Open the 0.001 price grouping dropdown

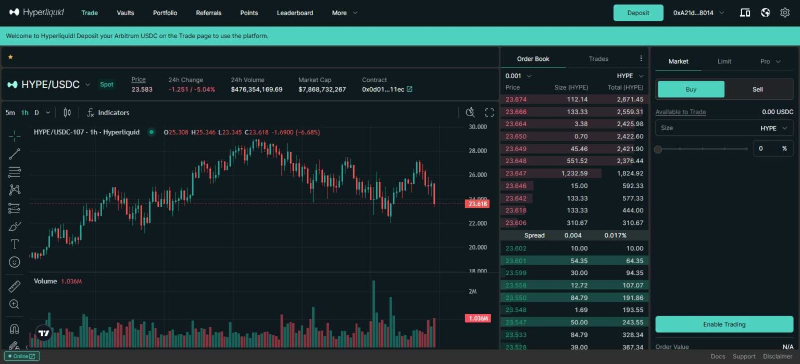pyautogui.click(x=518, y=76)
